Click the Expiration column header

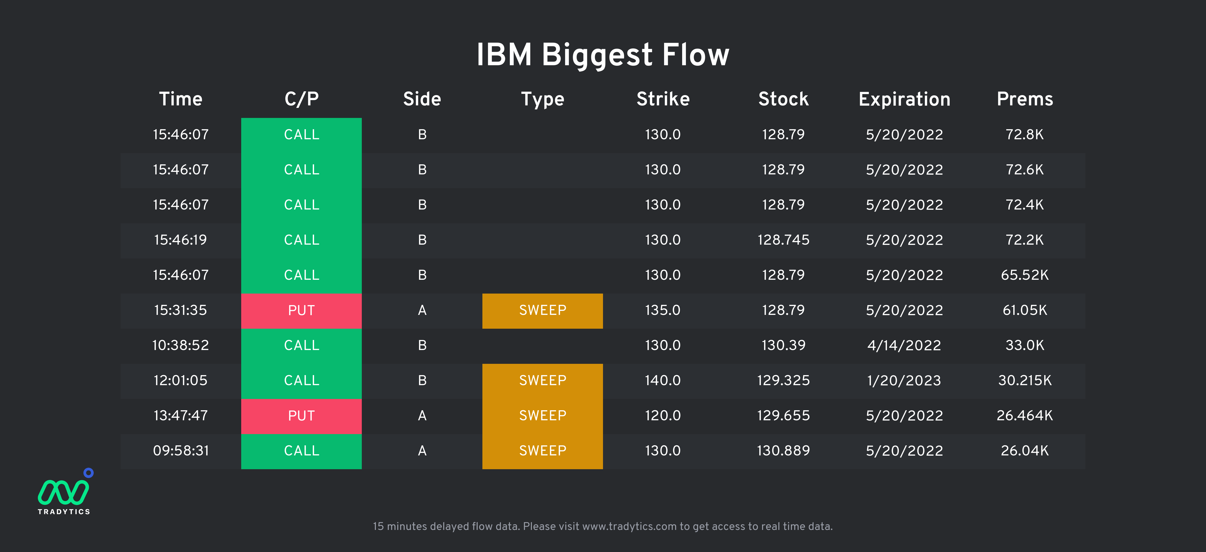(904, 100)
